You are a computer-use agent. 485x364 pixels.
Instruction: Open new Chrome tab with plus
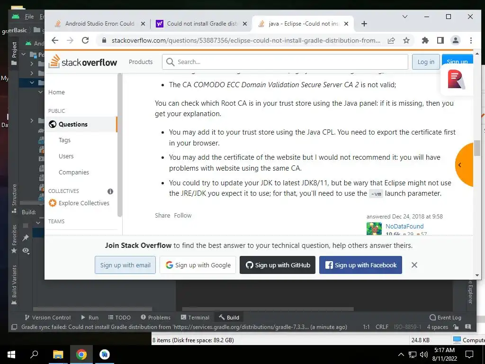tap(364, 24)
